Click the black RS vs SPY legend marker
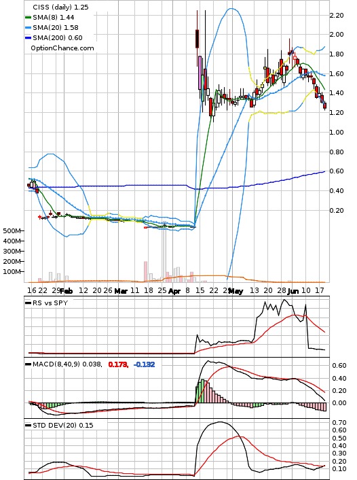Screen dimensions: 357x480 click(28, 303)
